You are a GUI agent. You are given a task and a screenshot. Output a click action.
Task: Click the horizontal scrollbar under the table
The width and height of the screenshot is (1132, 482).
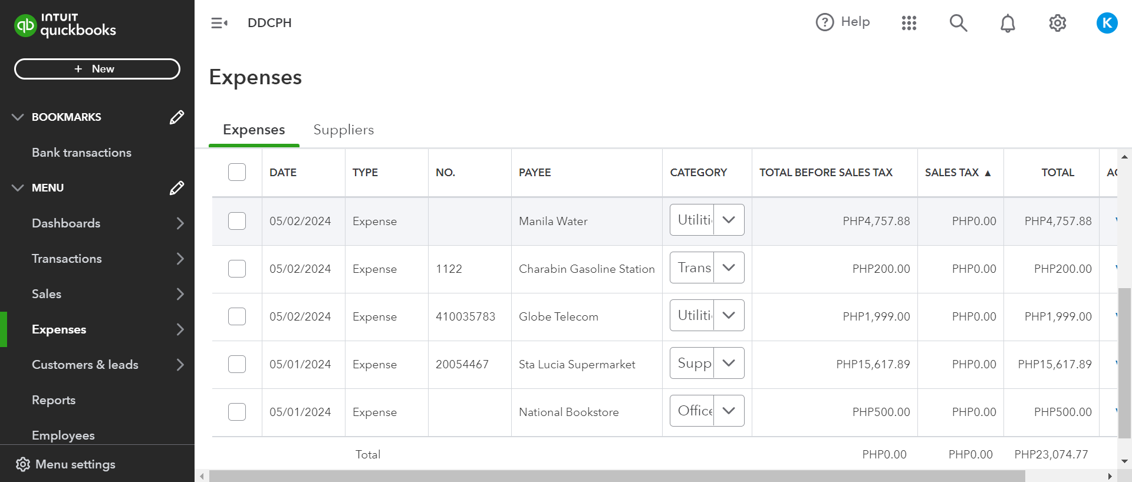pos(617,476)
